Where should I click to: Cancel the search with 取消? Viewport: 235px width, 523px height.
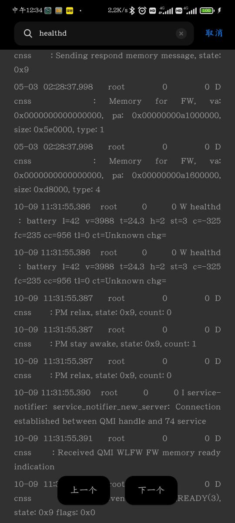pyautogui.click(x=214, y=33)
